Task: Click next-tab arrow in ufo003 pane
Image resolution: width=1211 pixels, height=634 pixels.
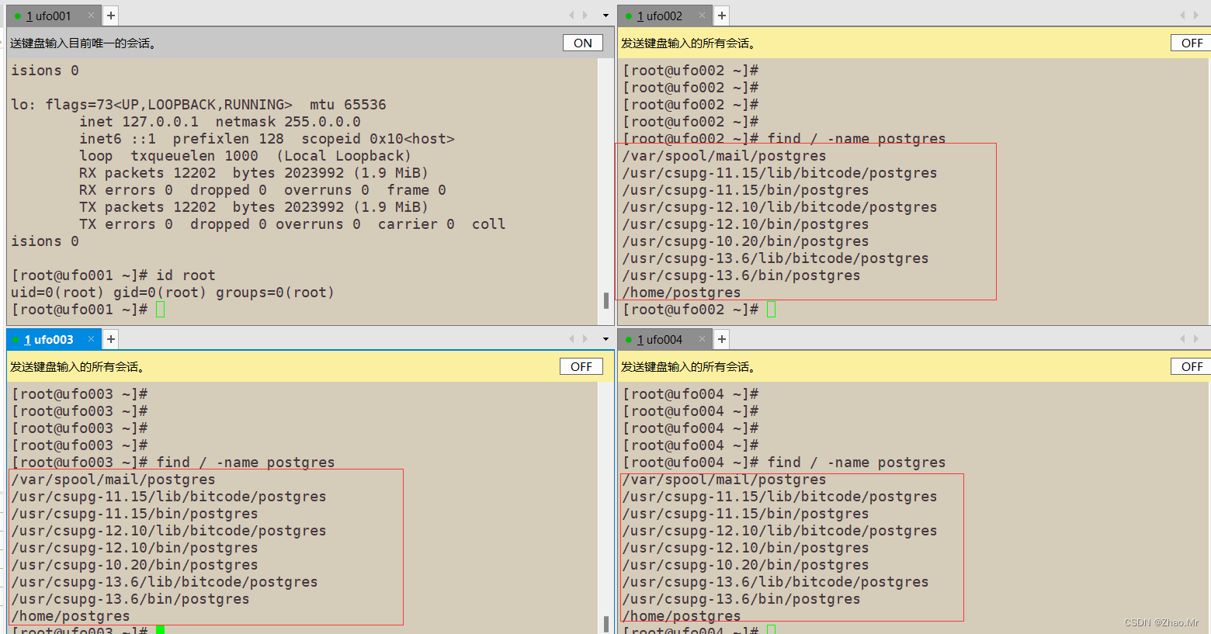Action: 585,339
